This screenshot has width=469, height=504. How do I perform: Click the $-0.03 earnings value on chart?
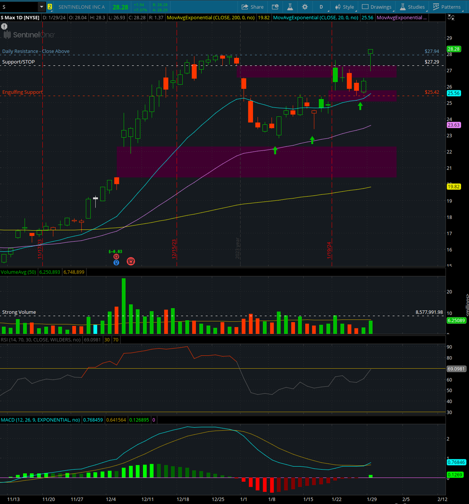[115, 252]
